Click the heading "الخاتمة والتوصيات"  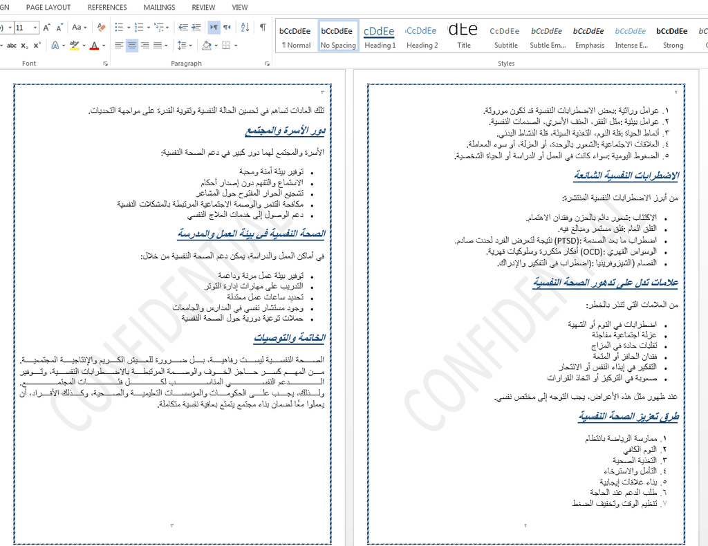[x=290, y=337]
